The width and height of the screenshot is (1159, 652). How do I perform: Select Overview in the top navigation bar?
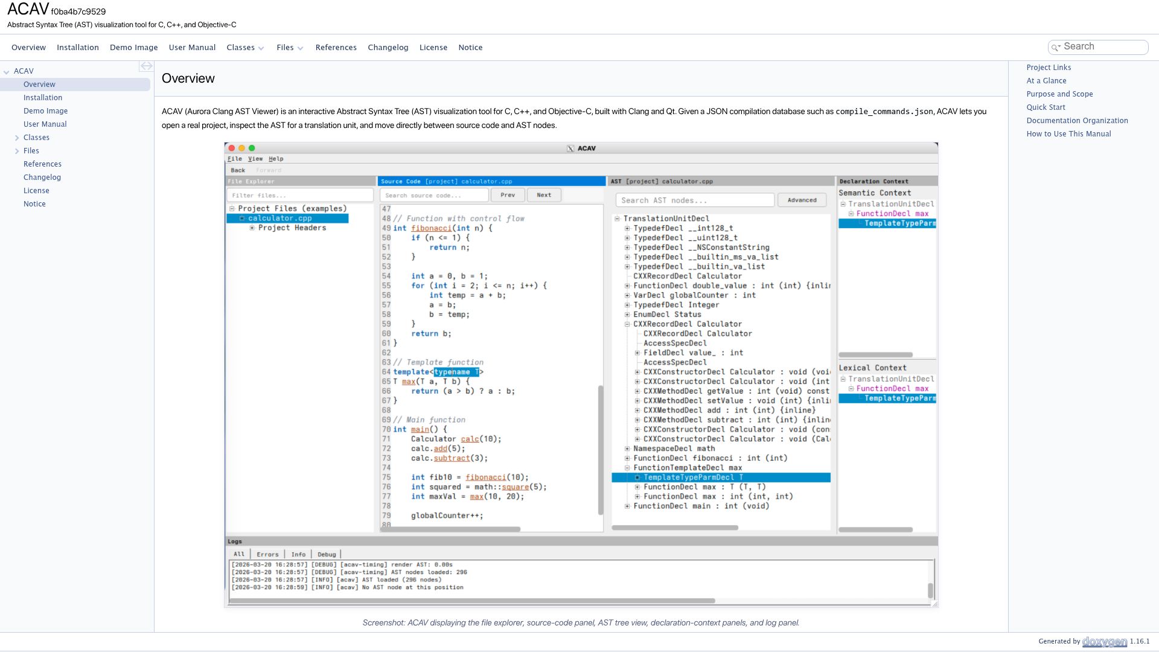point(28,48)
